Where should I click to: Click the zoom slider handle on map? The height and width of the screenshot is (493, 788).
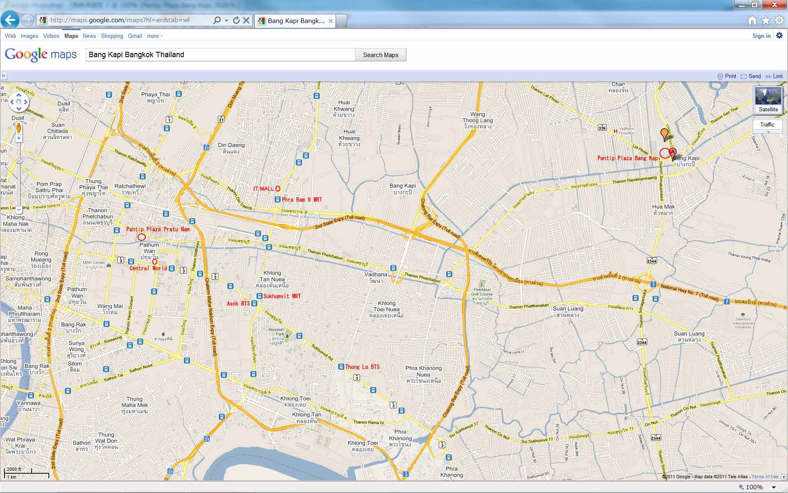click(x=19, y=161)
